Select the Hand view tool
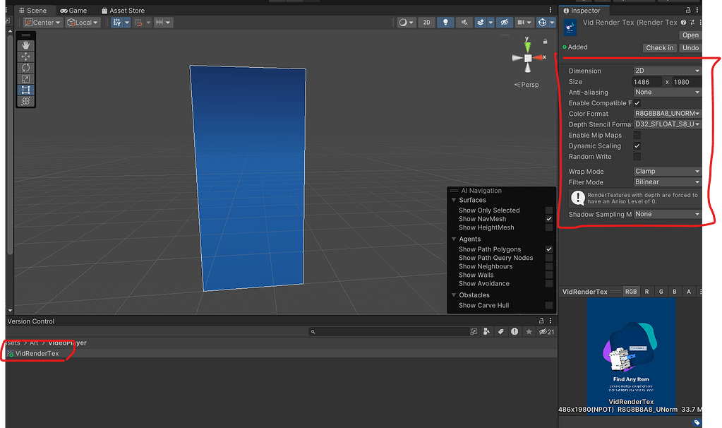Screen dimensions: 722x428 tap(25, 44)
